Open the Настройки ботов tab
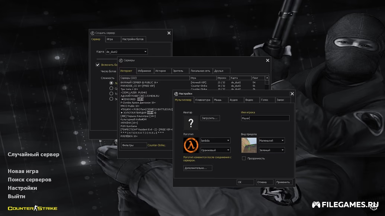385x216 pixels. pos(133,39)
